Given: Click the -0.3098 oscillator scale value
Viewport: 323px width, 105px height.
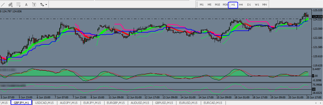Looking at the screenshot, I should 317,80.
